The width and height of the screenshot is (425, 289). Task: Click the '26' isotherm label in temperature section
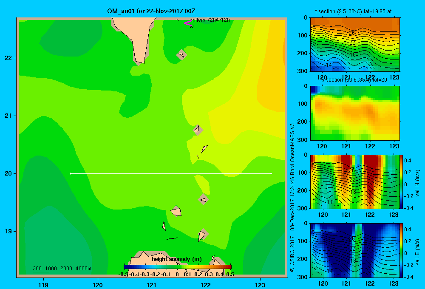[352, 33]
